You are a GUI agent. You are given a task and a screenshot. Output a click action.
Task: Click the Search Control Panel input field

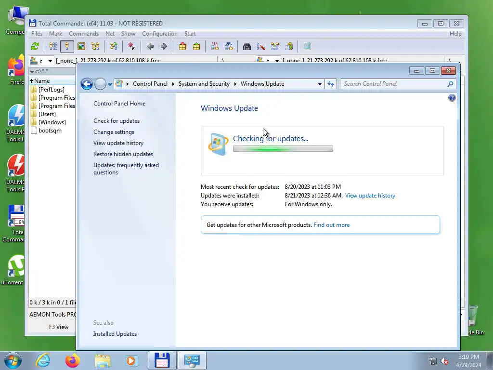394,84
